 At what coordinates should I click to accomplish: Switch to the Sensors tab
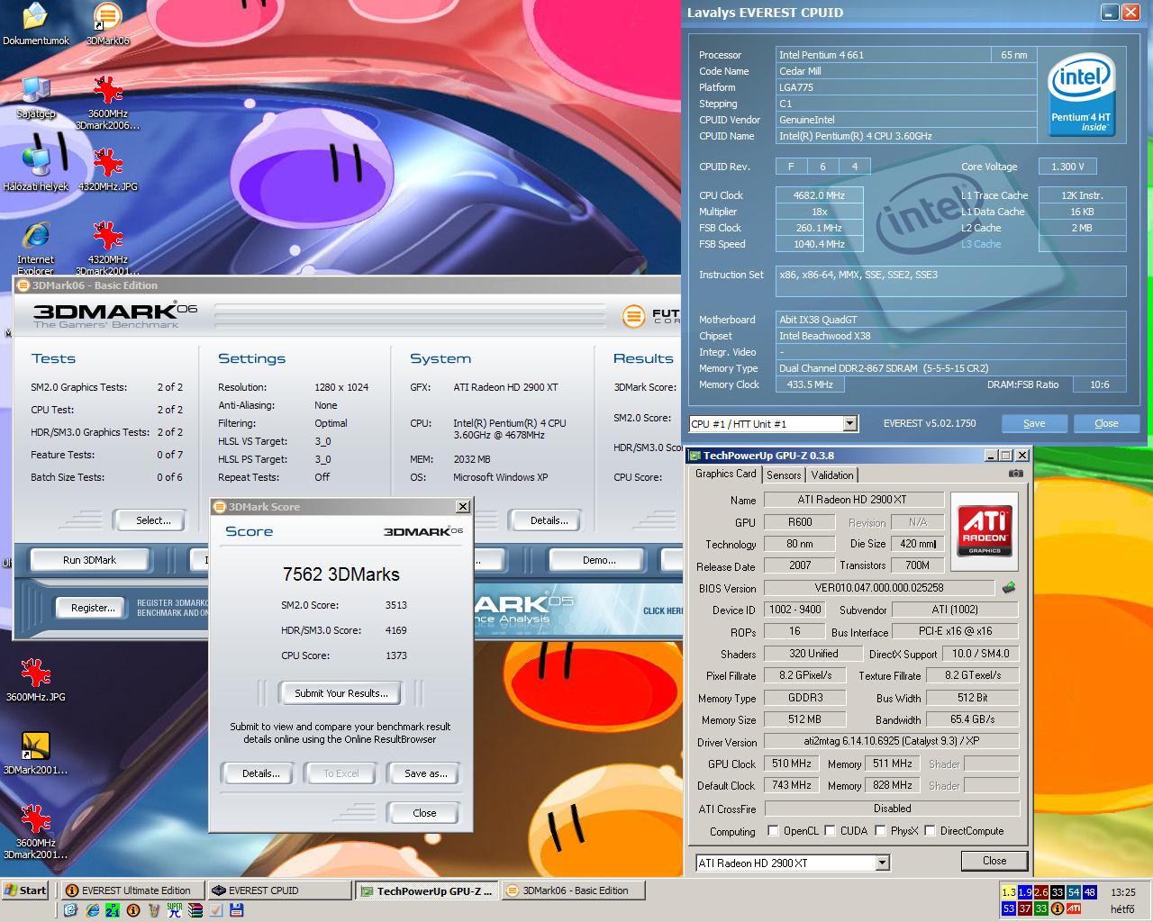784,475
